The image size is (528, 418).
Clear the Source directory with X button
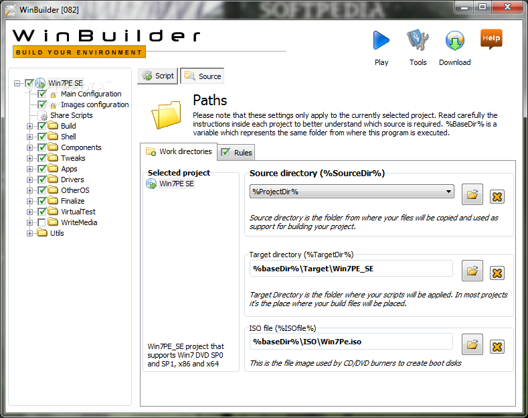point(497,196)
